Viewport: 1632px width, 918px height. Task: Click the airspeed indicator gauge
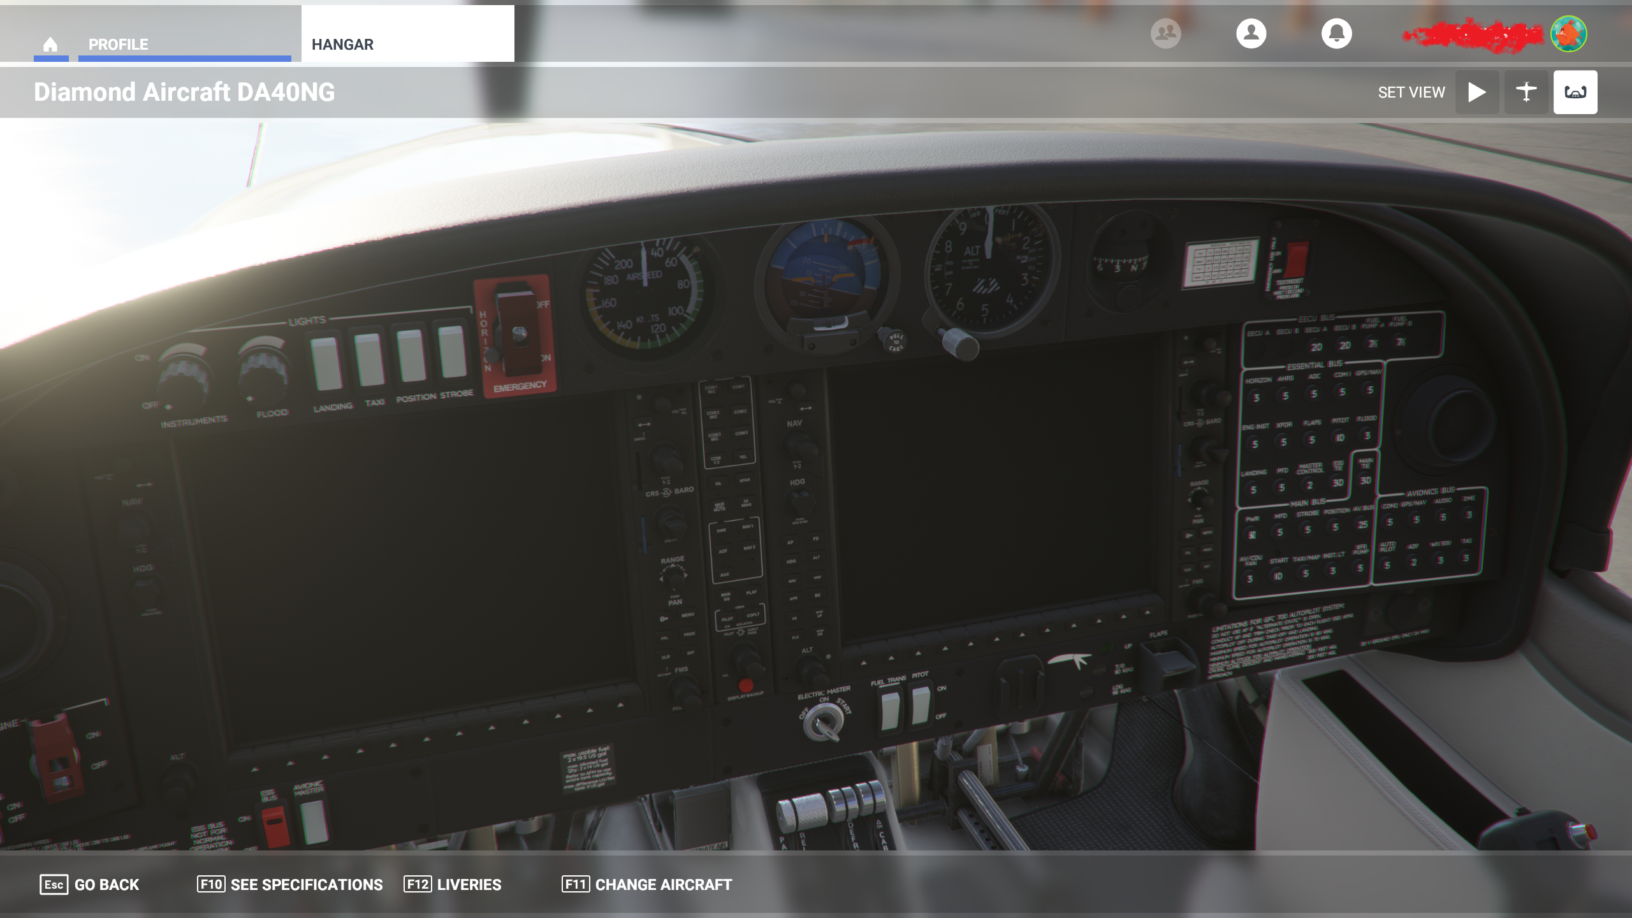click(x=645, y=296)
